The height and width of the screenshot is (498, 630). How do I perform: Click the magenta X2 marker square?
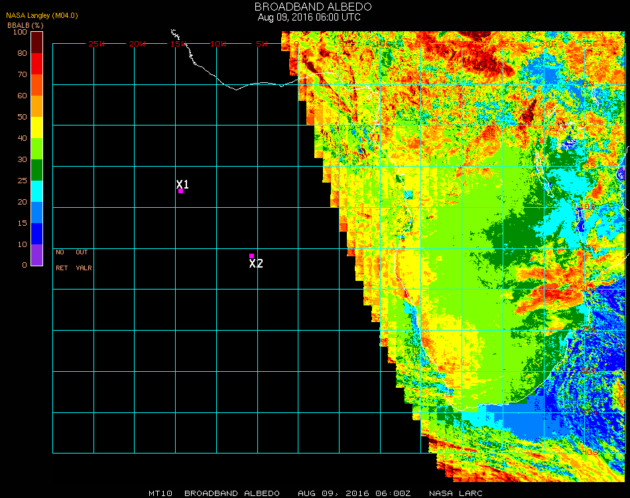point(251,256)
